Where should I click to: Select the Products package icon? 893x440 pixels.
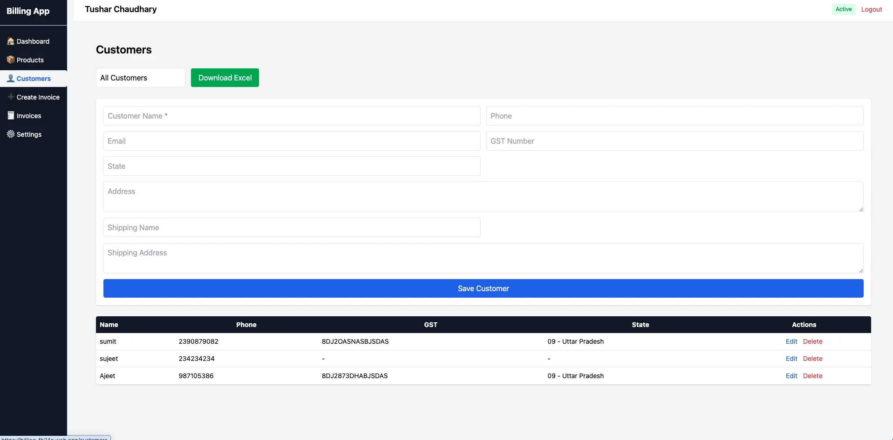(11, 60)
